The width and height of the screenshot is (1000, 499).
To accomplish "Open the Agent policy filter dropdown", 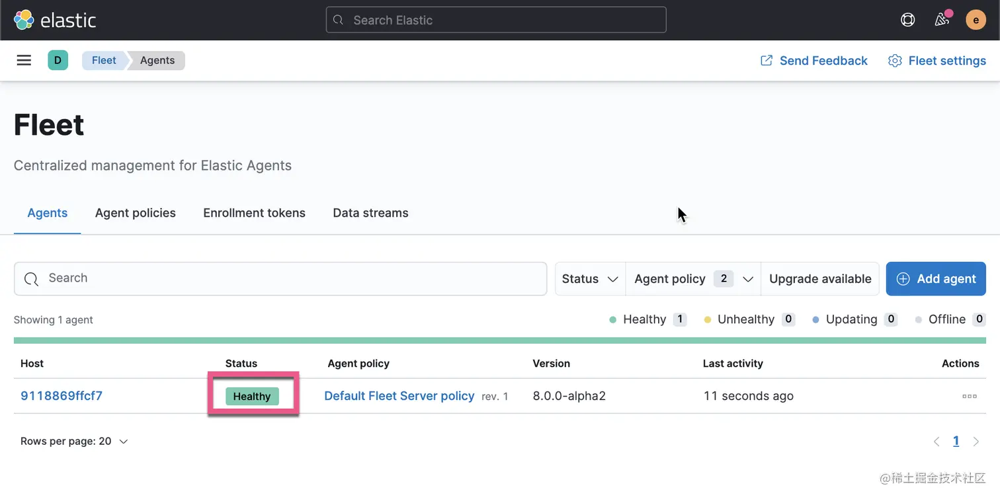I will (x=692, y=279).
